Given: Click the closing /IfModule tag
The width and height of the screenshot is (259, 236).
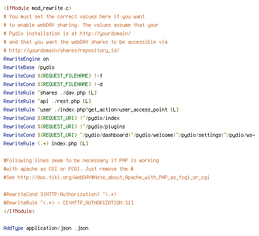Looking at the screenshot, I should coord(19,211).
